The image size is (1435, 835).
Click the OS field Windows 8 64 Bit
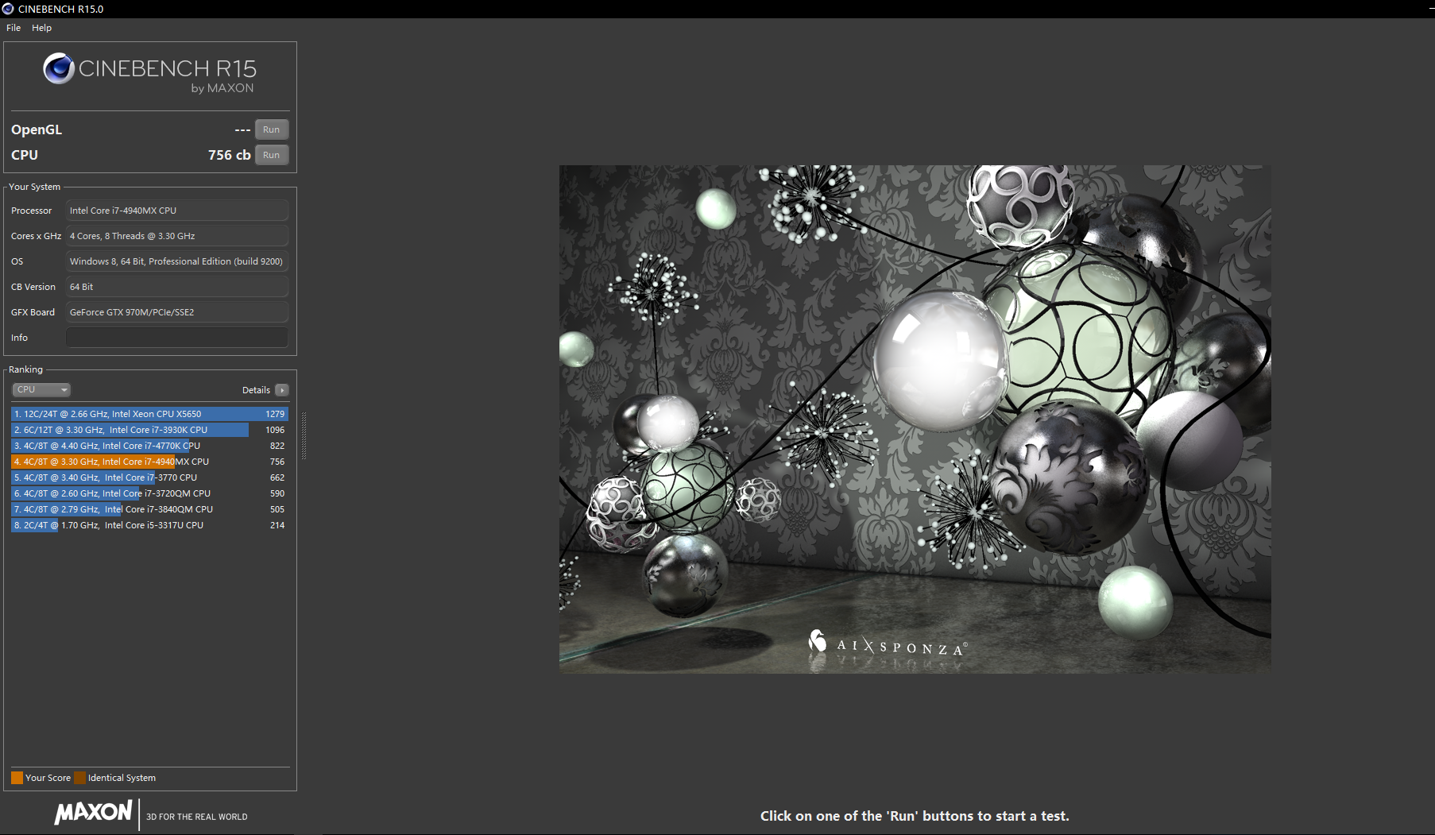[176, 261]
